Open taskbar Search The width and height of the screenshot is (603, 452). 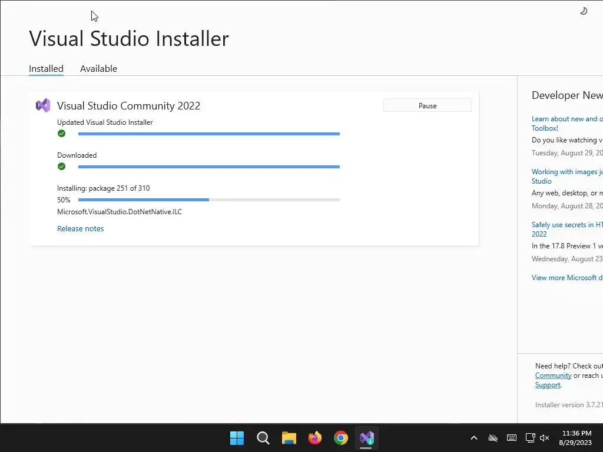point(263,438)
